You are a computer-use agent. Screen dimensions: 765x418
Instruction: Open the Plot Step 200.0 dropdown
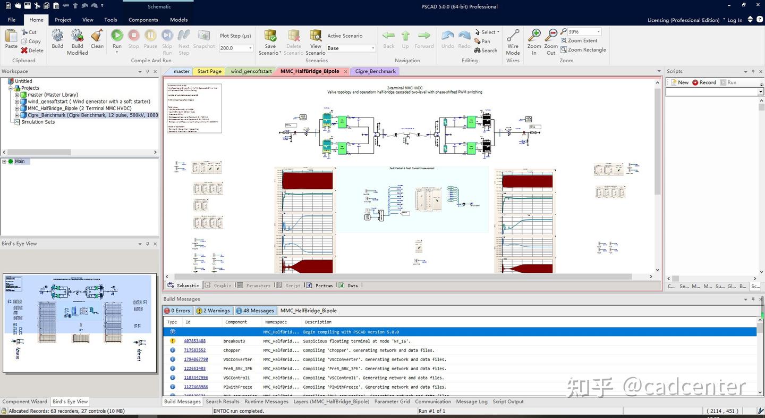236,48
